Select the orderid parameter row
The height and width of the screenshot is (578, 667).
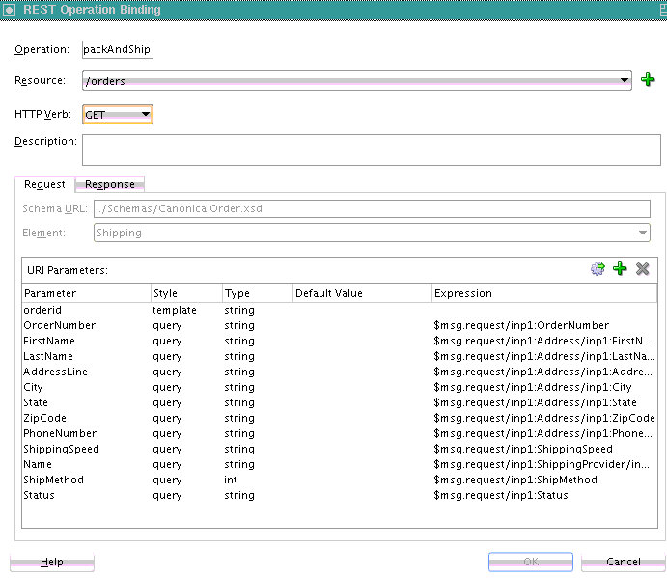pyautogui.click(x=340, y=310)
